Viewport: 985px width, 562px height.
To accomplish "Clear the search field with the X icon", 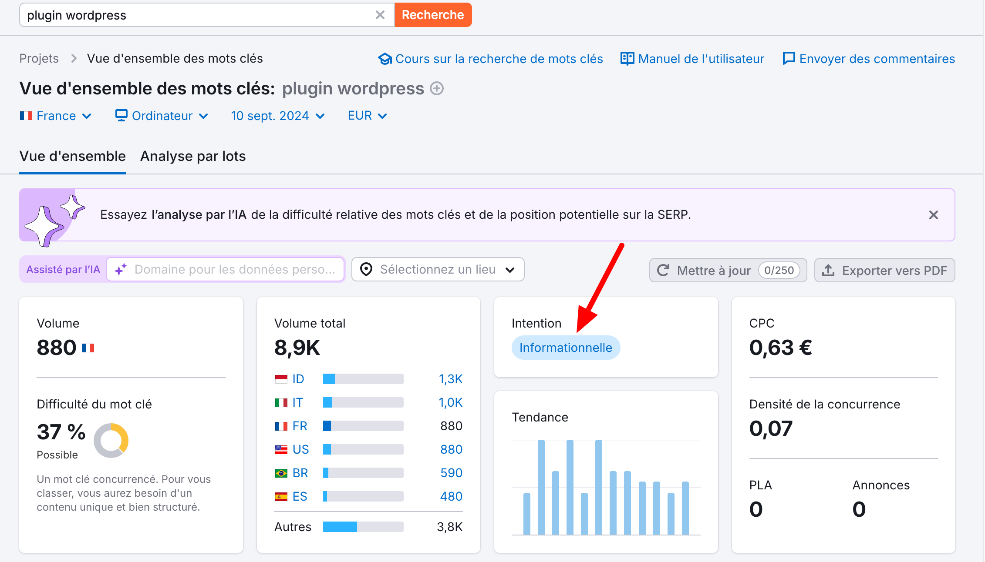I will [x=380, y=15].
